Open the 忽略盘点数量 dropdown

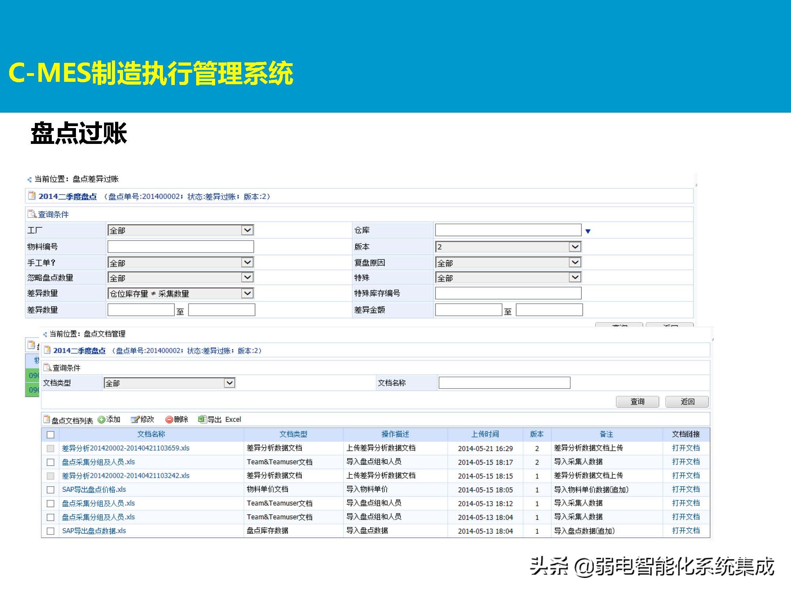(x=181, y=278)
